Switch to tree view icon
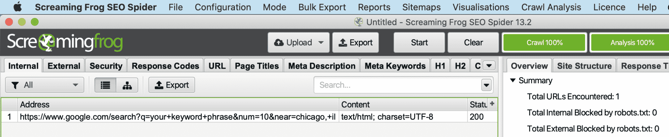The image size is (669, 137). point(127,85)
